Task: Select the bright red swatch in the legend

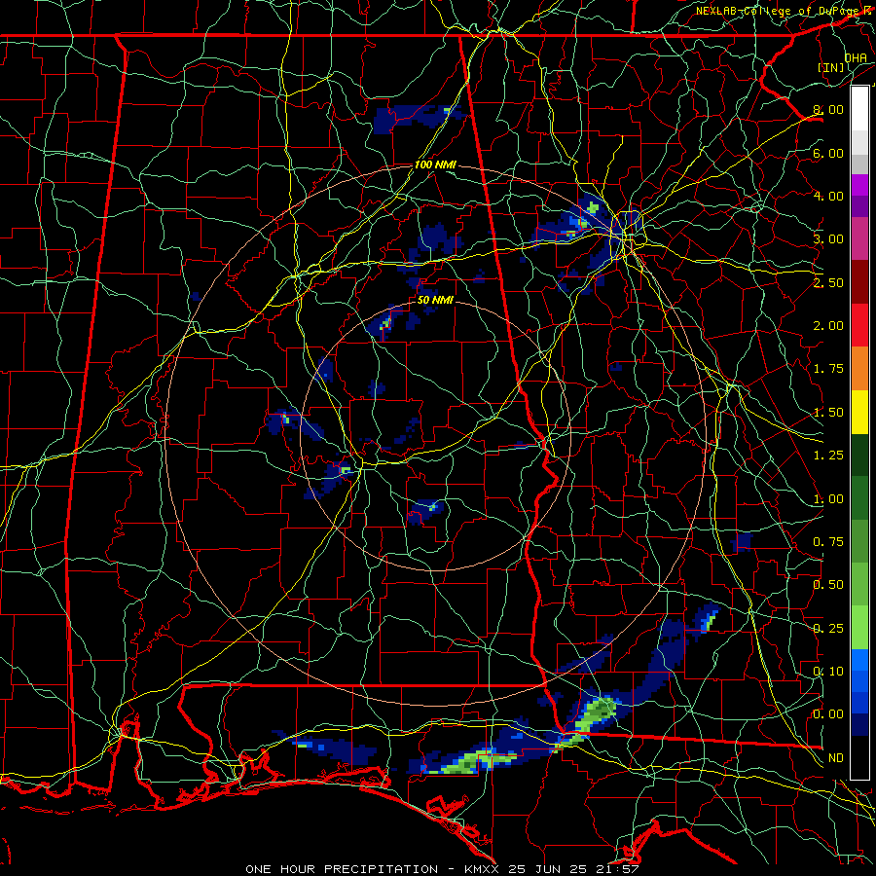Action: 859,325
